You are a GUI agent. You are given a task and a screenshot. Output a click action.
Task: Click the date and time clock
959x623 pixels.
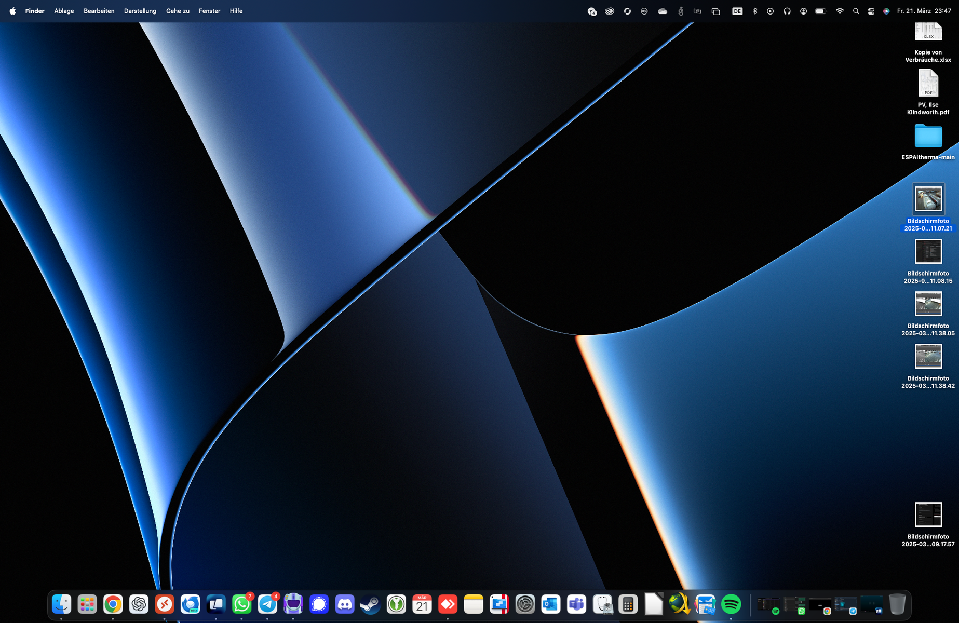(x=924, y=11)
